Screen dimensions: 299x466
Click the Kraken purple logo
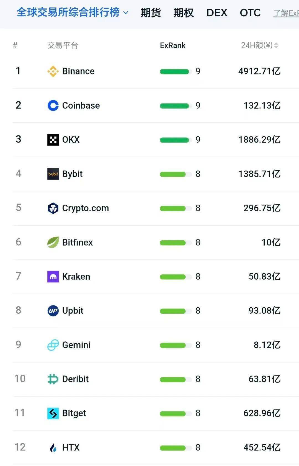(x=53, y=277)
